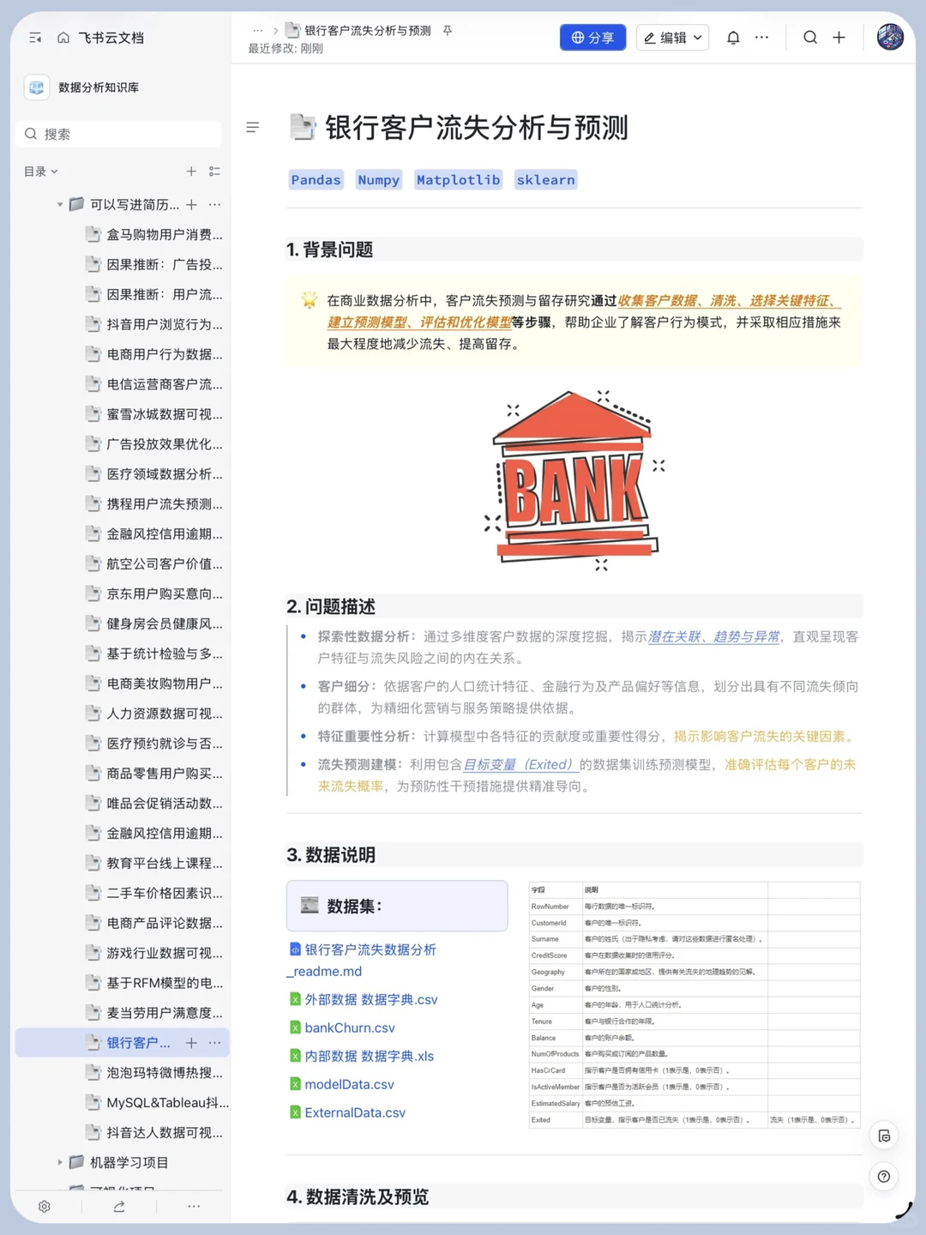The image size is (926, 1235).
Task: Click the 数据集 callout block
Action: click(397, 906)
